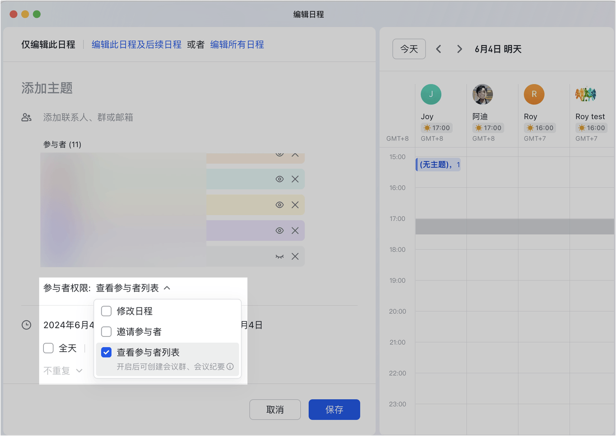This screenshot has height=436, width=616.
Task: Click the 保存 button
Action: click(334, 410)
